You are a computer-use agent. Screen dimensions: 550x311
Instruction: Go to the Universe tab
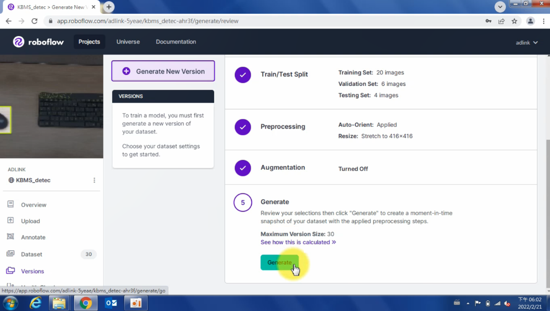coord(128,42)
